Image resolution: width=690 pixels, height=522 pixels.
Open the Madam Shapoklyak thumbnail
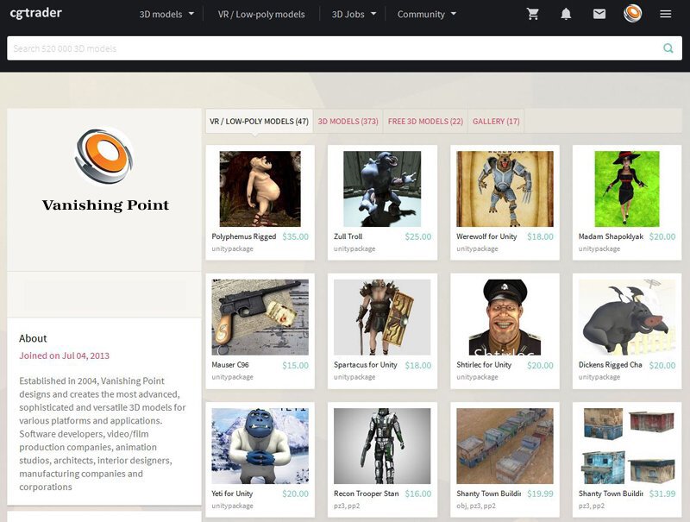(627, 189)
